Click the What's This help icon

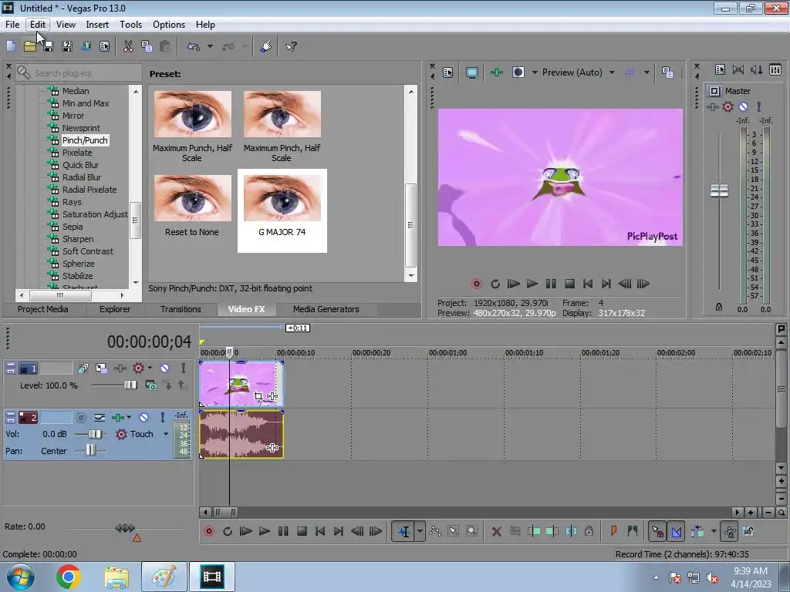pyautogui.click(x=291, y=47)
